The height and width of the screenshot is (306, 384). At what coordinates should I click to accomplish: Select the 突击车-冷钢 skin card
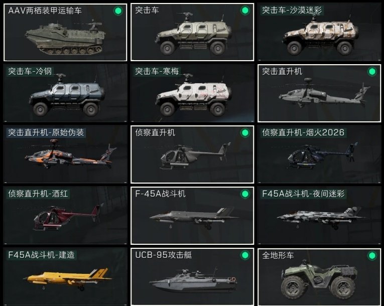point(65,93)
